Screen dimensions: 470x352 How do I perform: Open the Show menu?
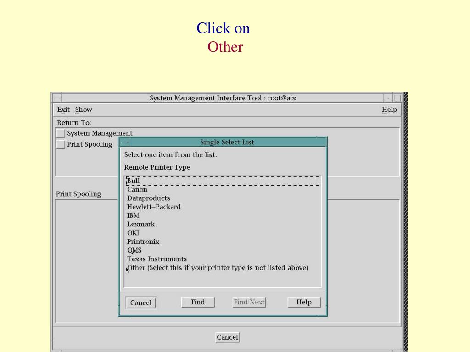pos(84,110)
